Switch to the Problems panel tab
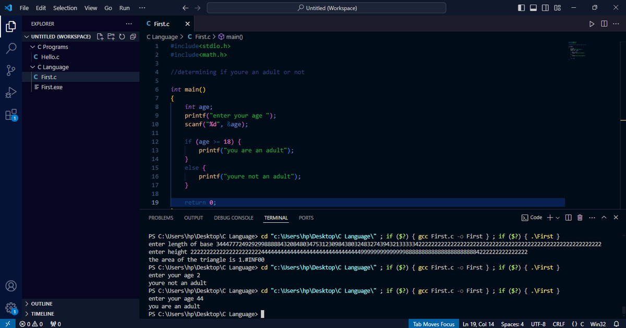The image size is (626, 328). pyautogui.click(x=161, y=218)
